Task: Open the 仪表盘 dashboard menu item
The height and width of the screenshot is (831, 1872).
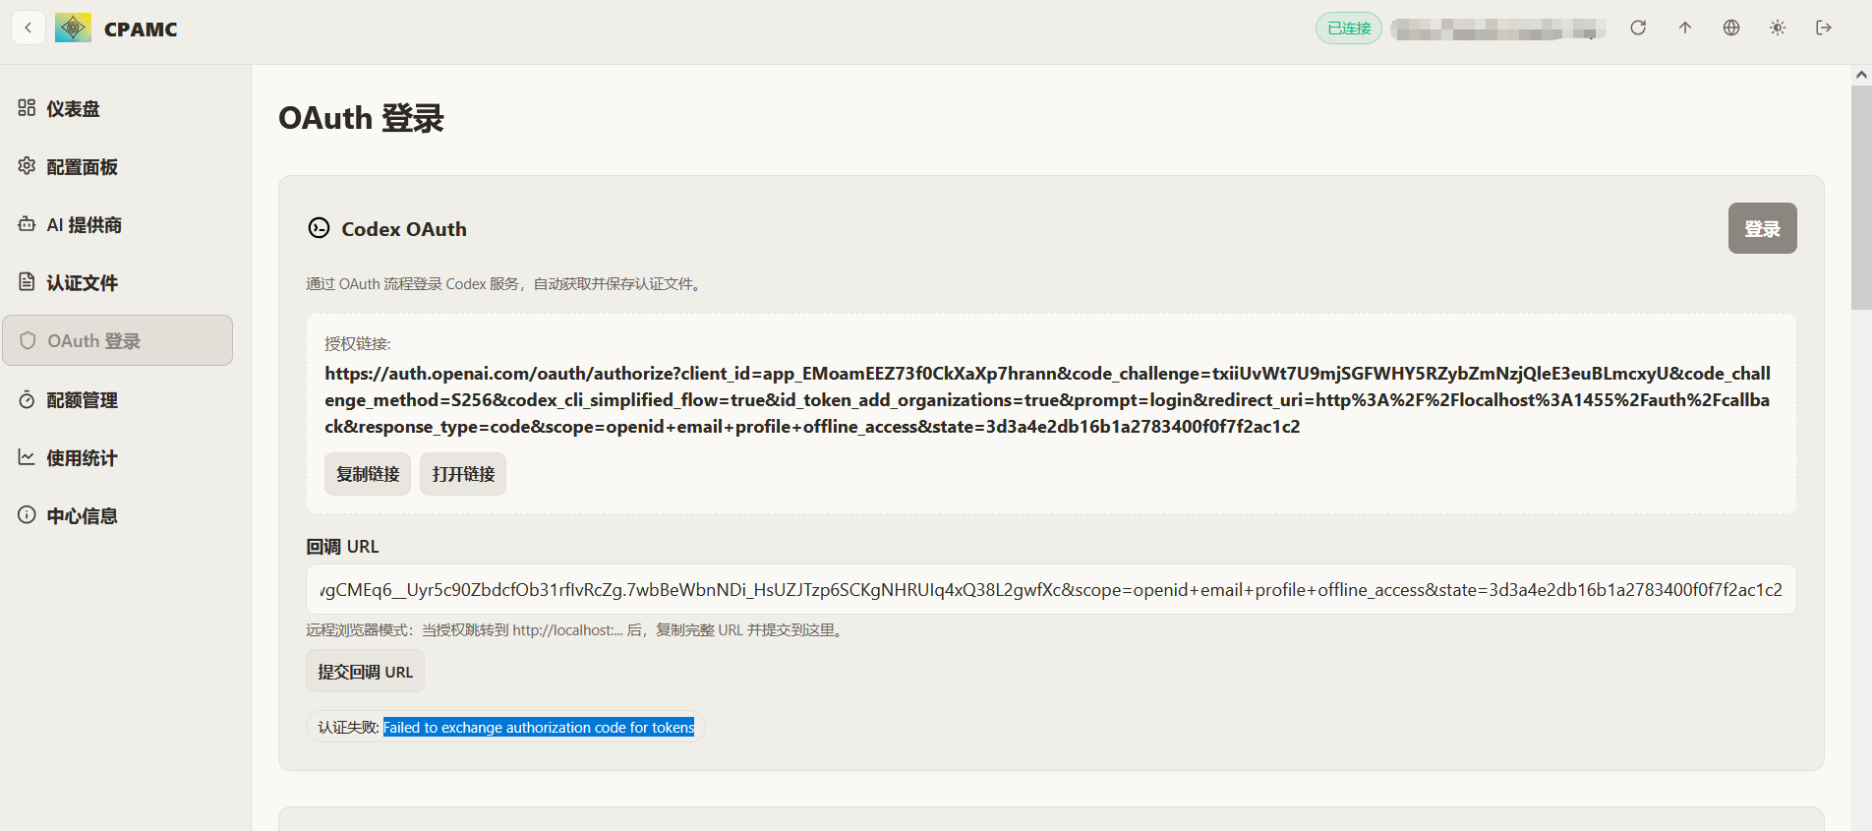Action: [x=118, y=108]
